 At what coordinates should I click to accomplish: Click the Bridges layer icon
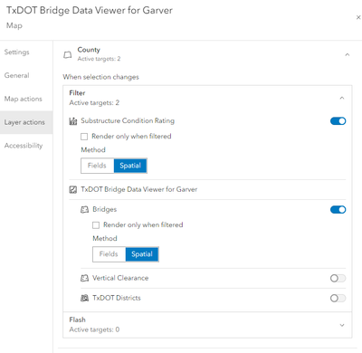pos(84,209)
